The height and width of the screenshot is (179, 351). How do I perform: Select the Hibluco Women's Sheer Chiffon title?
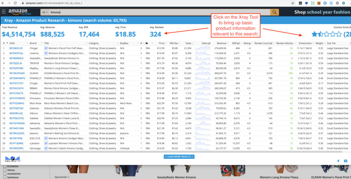pos(62,114)
